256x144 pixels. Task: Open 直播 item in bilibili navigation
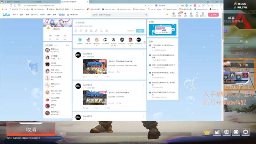pyautogui.click(x=27, y=15)
